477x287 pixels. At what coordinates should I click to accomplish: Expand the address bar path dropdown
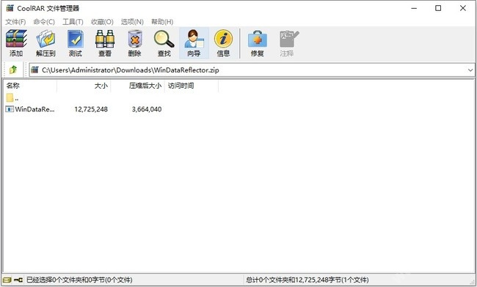pos(470,70)
